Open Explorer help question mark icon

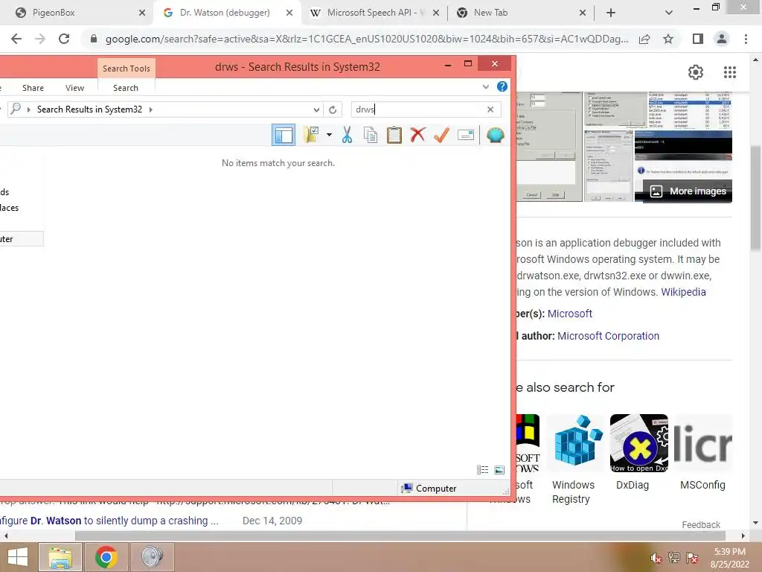click(x=502, y=86)
